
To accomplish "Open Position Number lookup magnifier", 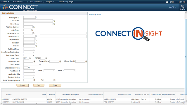I will point(34,27).
